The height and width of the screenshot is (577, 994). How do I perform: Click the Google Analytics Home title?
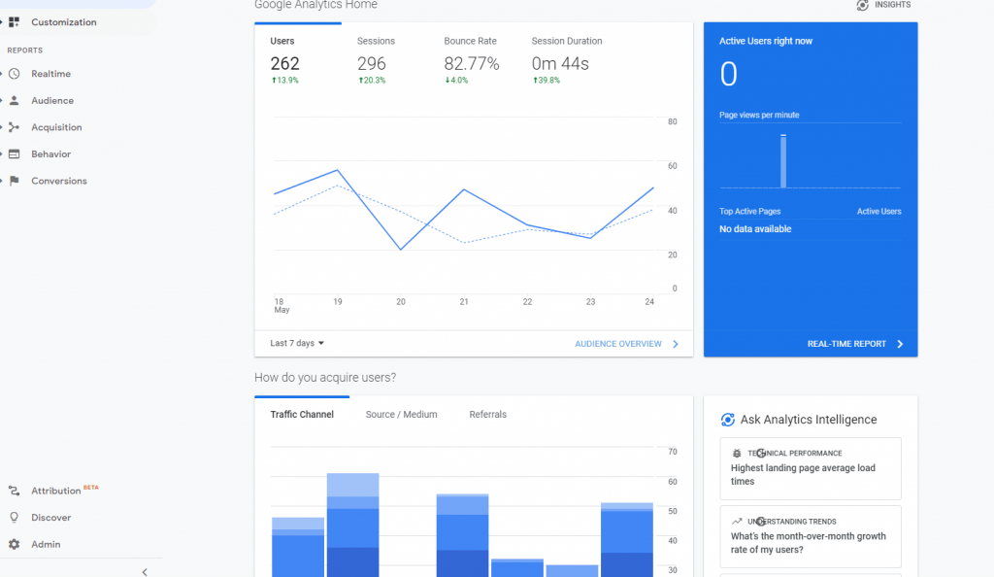pos(315,5)
